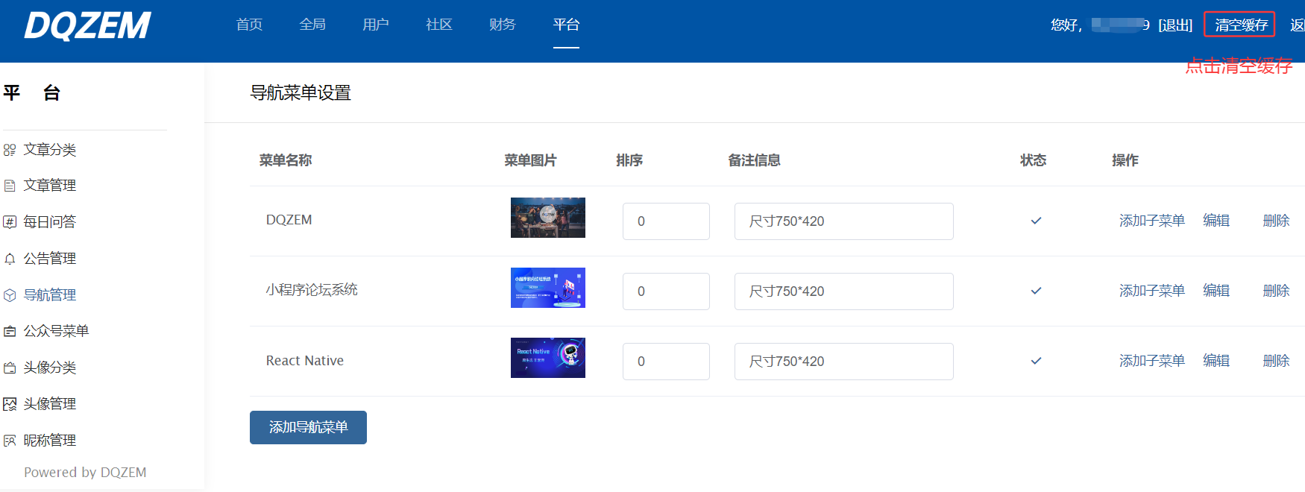This screenshot has height=492, width=1305.
Task: Click the 公告管理 bell icon
Action: click(x=10, y=259)
